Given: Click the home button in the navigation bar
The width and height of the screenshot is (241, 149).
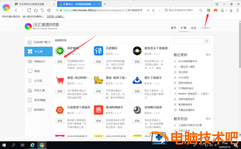Looking at the screenshot, I should click(36, 10).
